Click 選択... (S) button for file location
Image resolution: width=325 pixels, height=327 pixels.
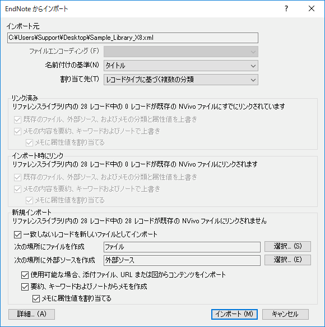[287, 246]
